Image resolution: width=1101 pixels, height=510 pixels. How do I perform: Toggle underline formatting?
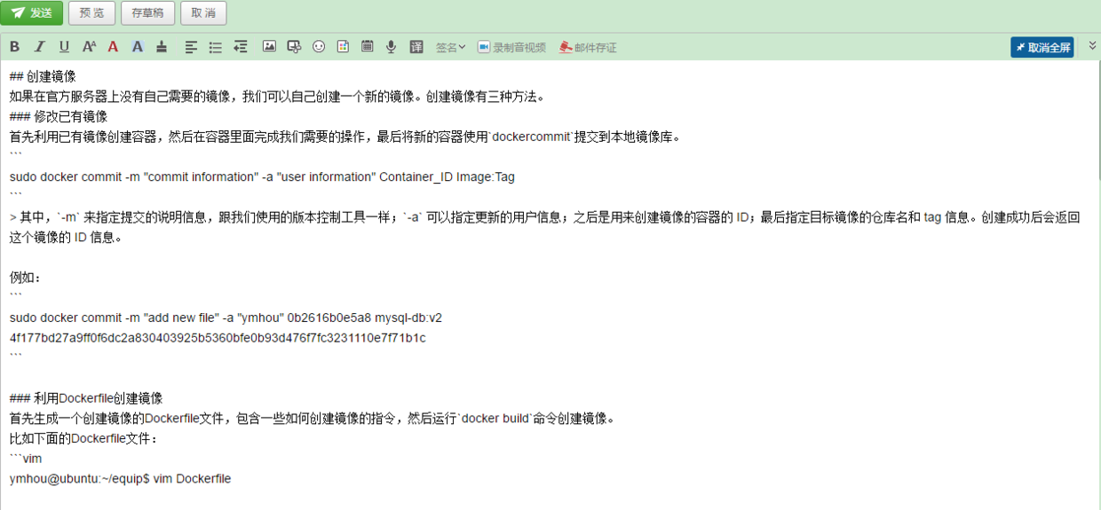64,47
